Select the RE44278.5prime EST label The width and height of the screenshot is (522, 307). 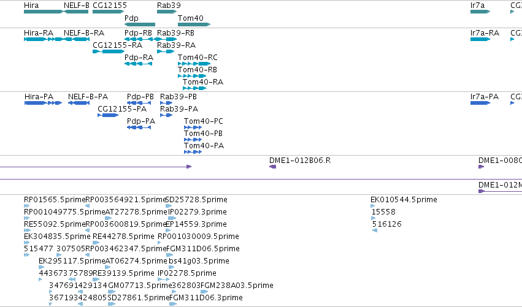(x=123, y=237)
